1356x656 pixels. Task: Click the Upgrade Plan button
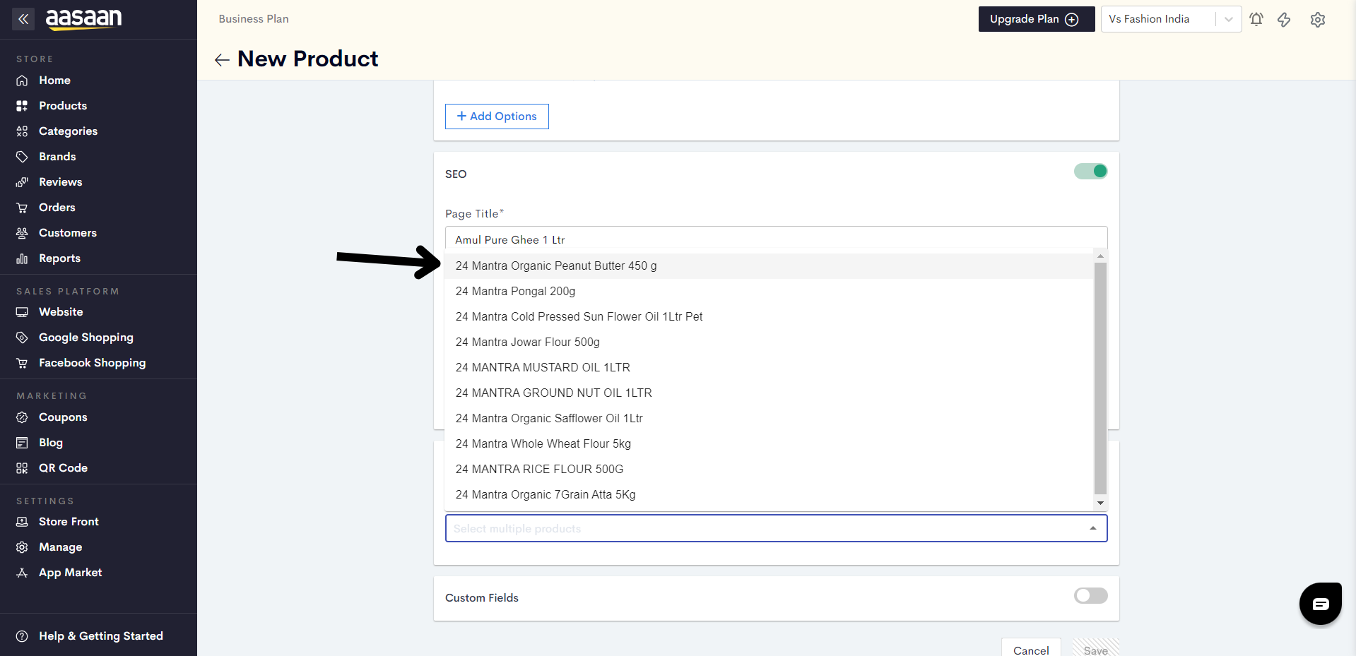[x=1036, y=19]
